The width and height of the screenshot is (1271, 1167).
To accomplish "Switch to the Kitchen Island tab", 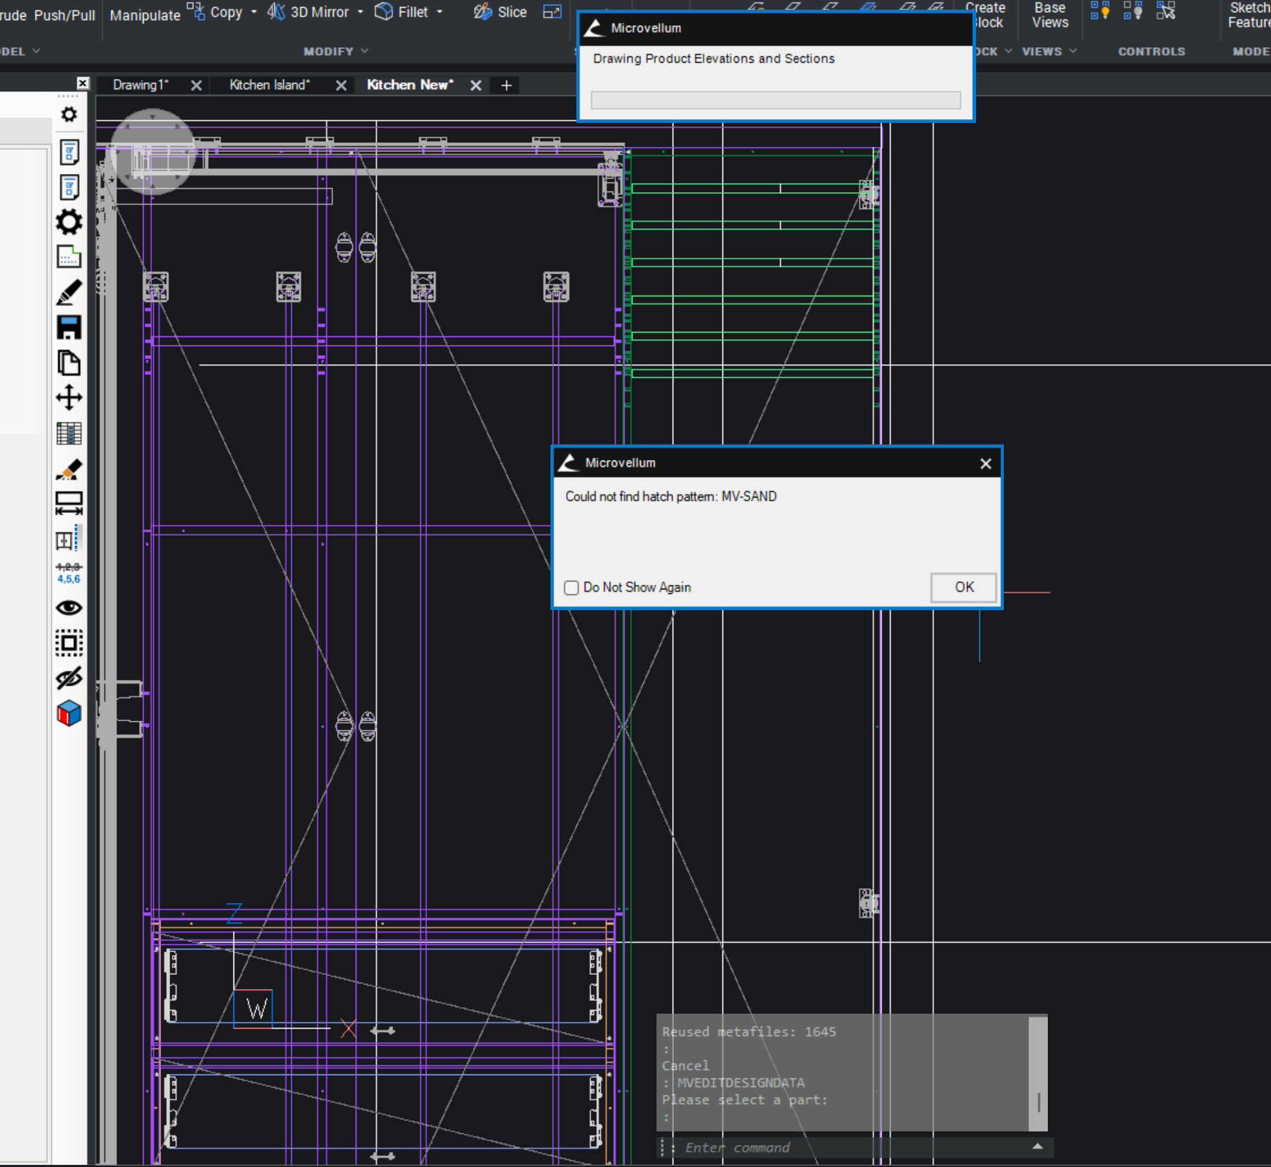I will click(x=270, y=85).
